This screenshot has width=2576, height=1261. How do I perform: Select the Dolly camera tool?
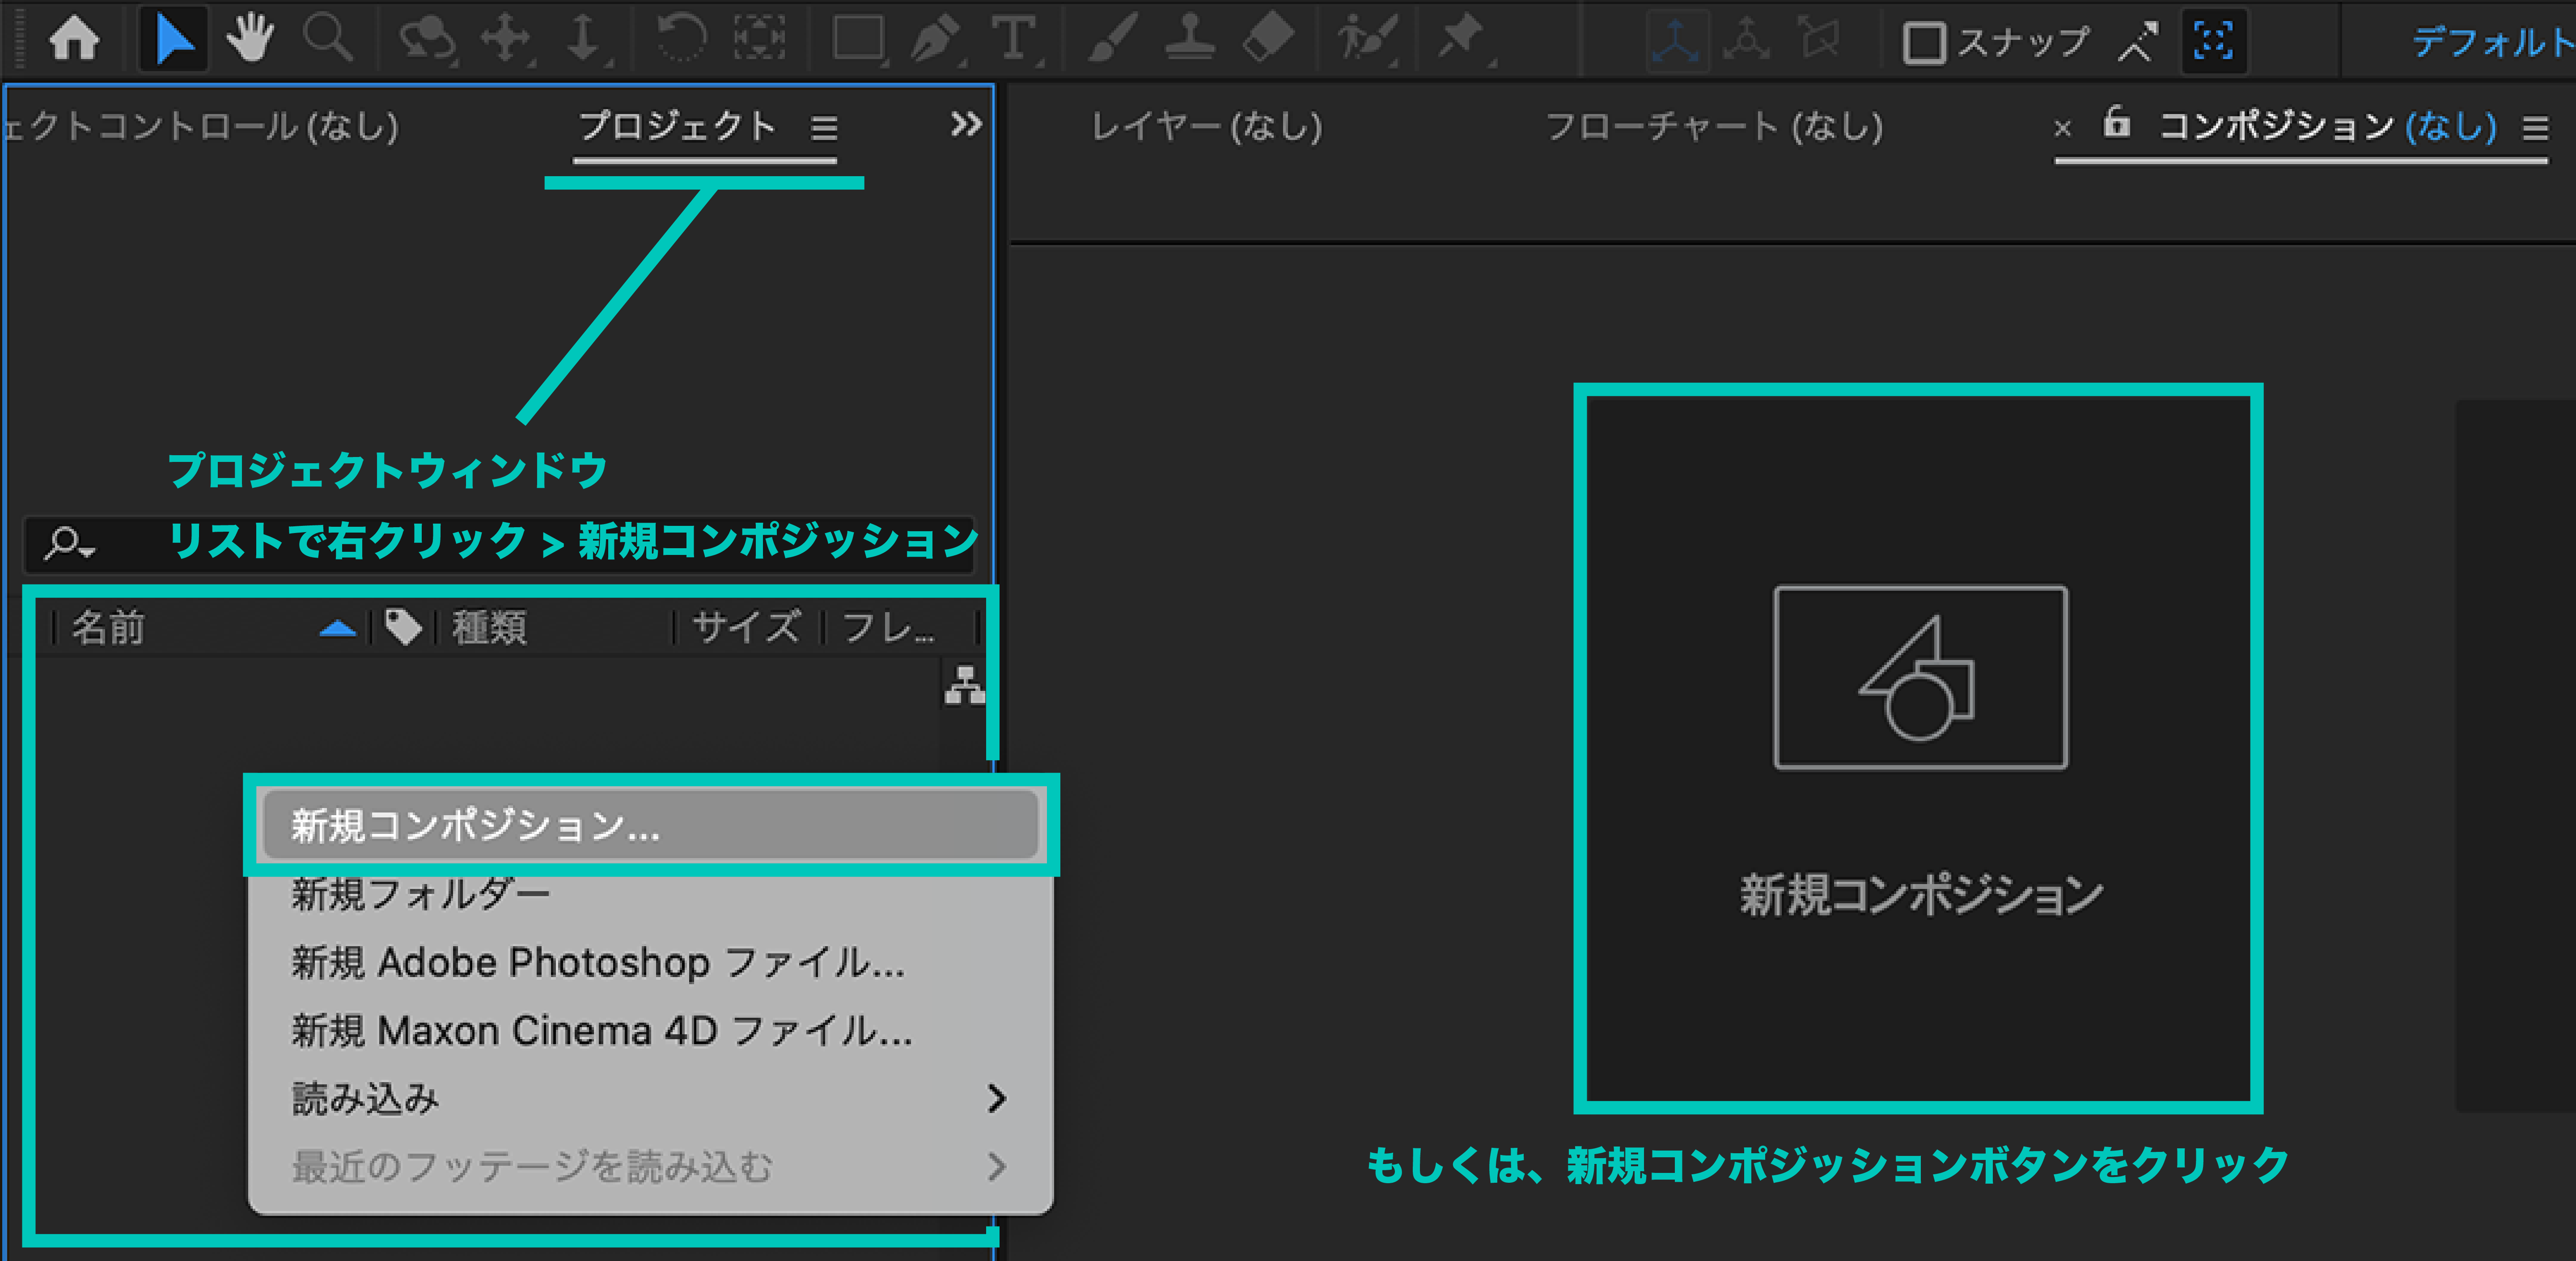click(584, 40)
